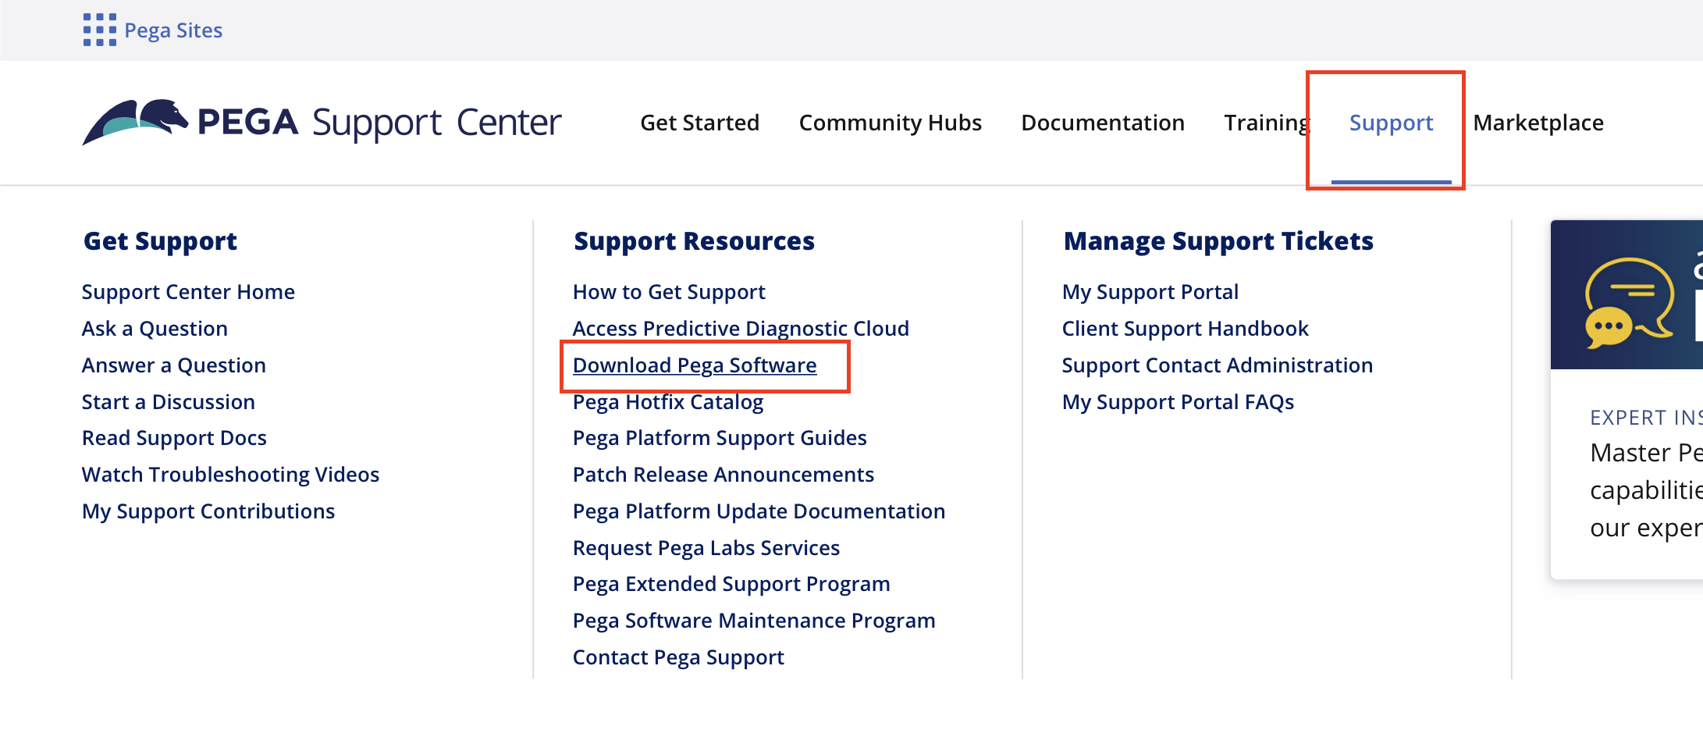This screenshot has height=737, width=1703.
Task: Open Request Pega Labs Services
Action: pos(706,547)
